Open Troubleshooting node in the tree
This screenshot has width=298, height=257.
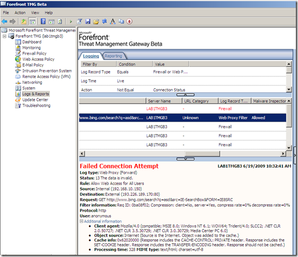tap(36, 106)
